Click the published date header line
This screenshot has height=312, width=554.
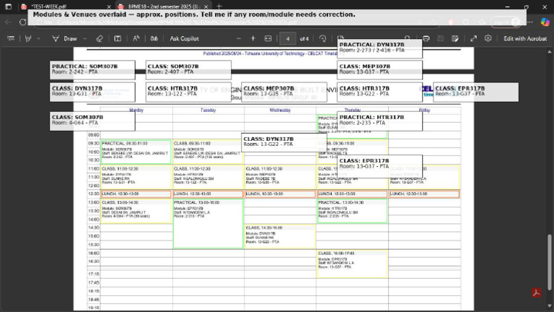pyautogui.click(x=270, y=53)
